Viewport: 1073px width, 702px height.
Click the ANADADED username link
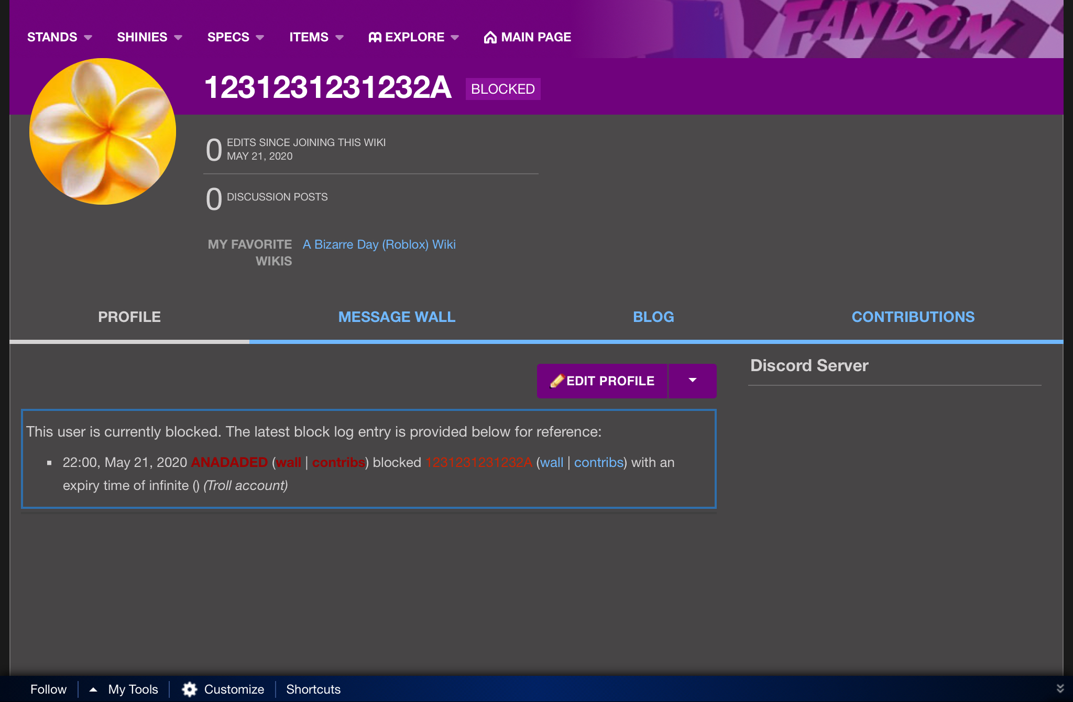(229, 462)
